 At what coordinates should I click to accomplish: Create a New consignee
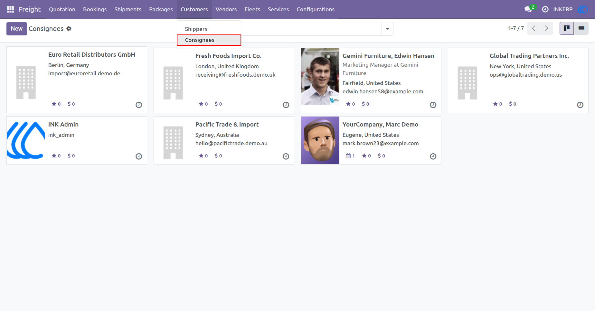pyautogui.click(x=17, y=29)
